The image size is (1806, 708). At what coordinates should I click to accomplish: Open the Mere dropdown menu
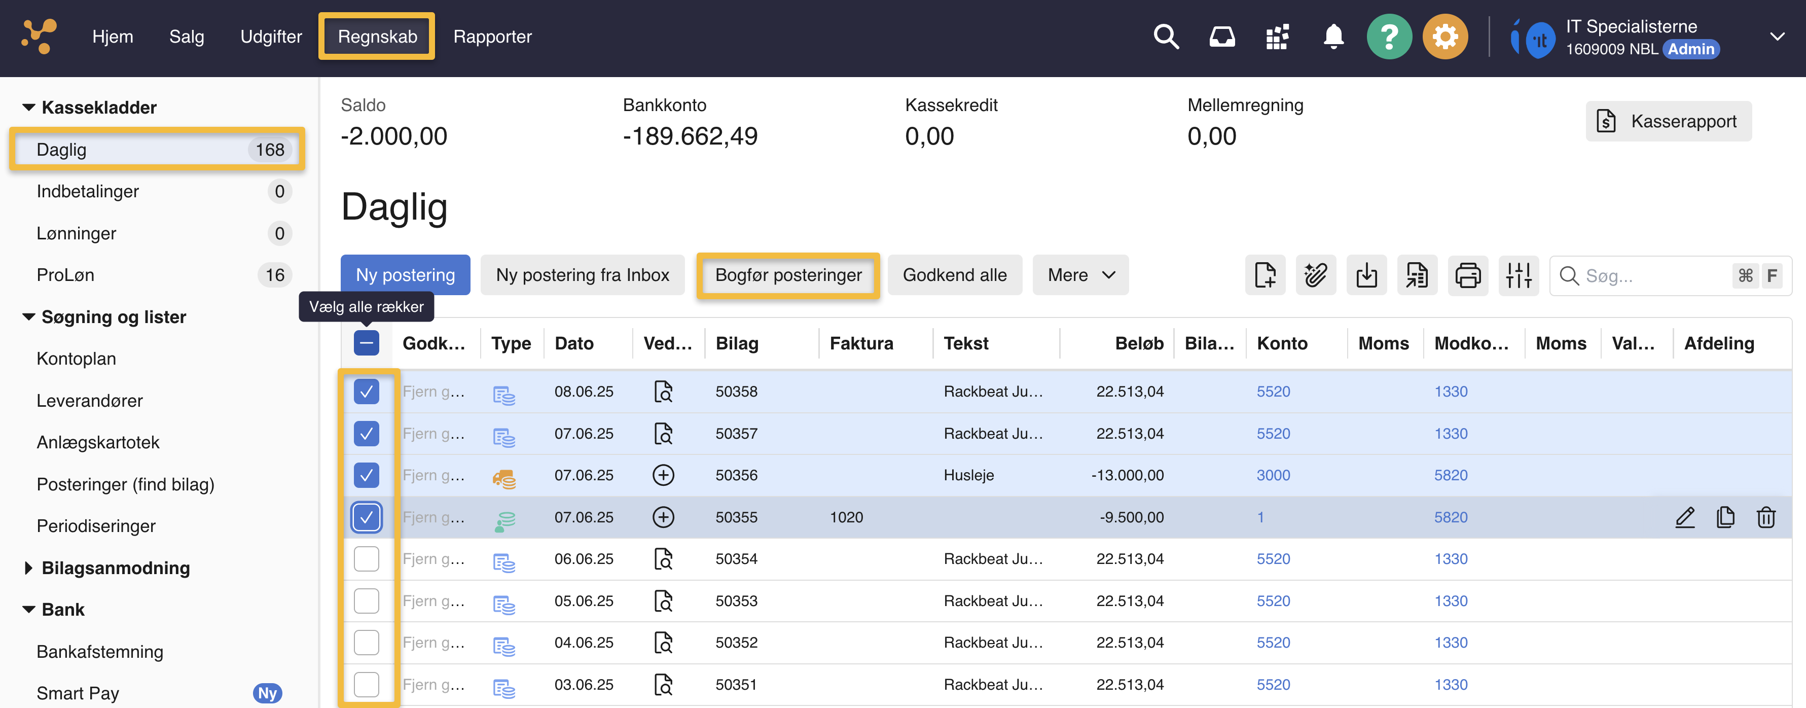click(1079, 275)
